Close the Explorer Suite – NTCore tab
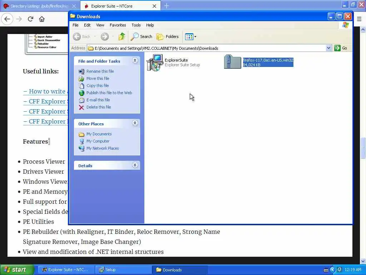 (154, 6)
